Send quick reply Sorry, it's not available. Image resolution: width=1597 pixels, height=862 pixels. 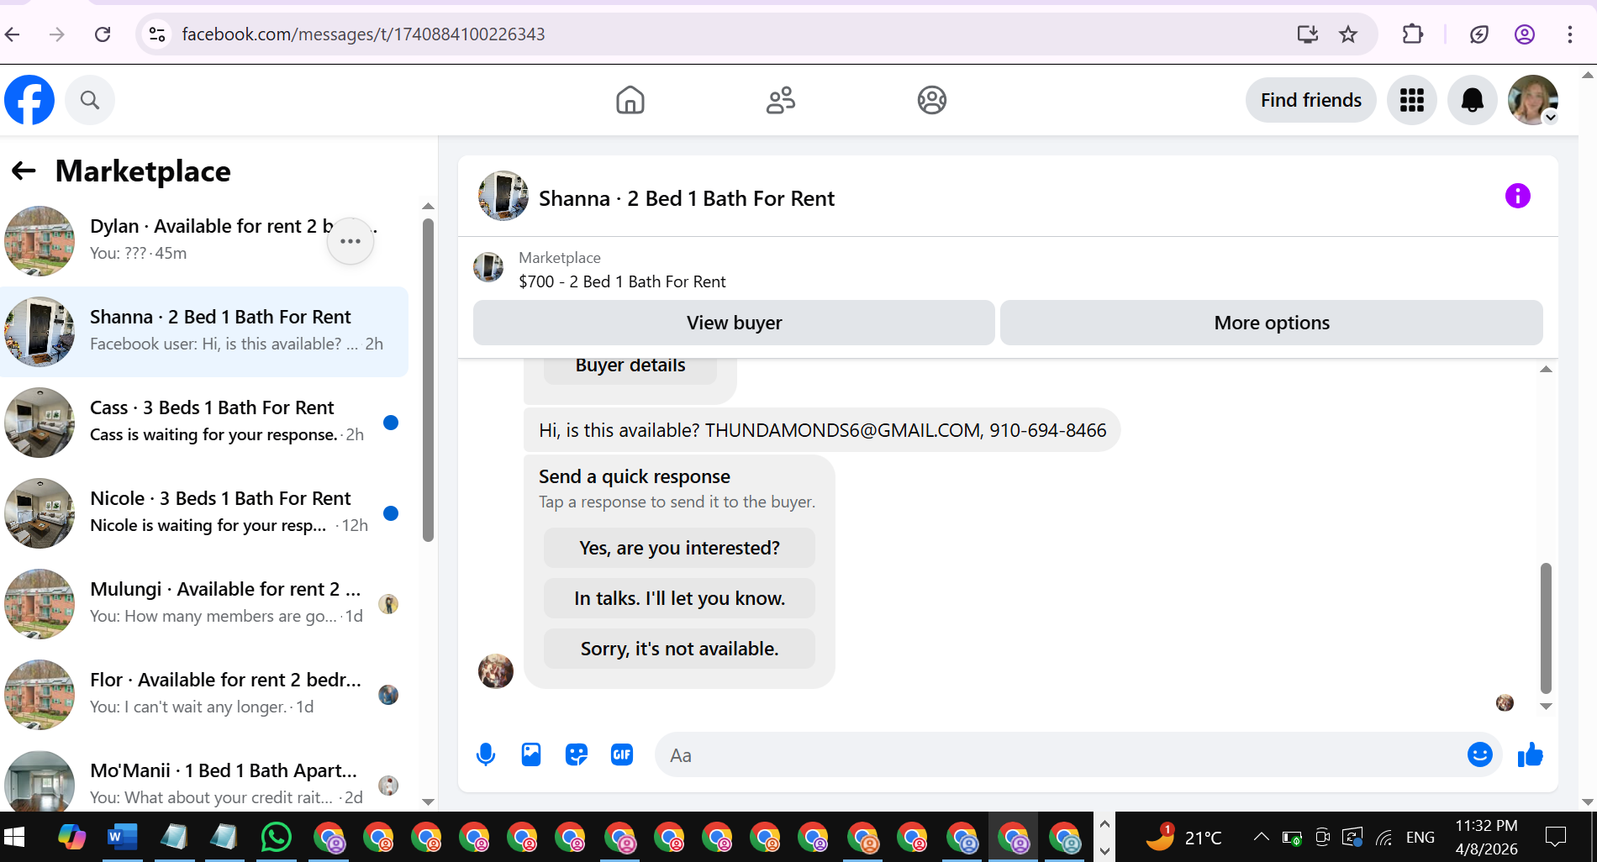coord(679,649)
